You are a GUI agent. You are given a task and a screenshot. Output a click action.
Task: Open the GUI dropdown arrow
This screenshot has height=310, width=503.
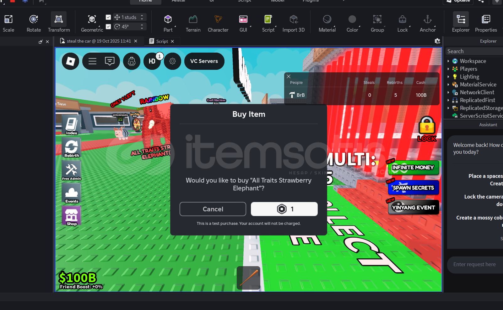click(251, 26)
